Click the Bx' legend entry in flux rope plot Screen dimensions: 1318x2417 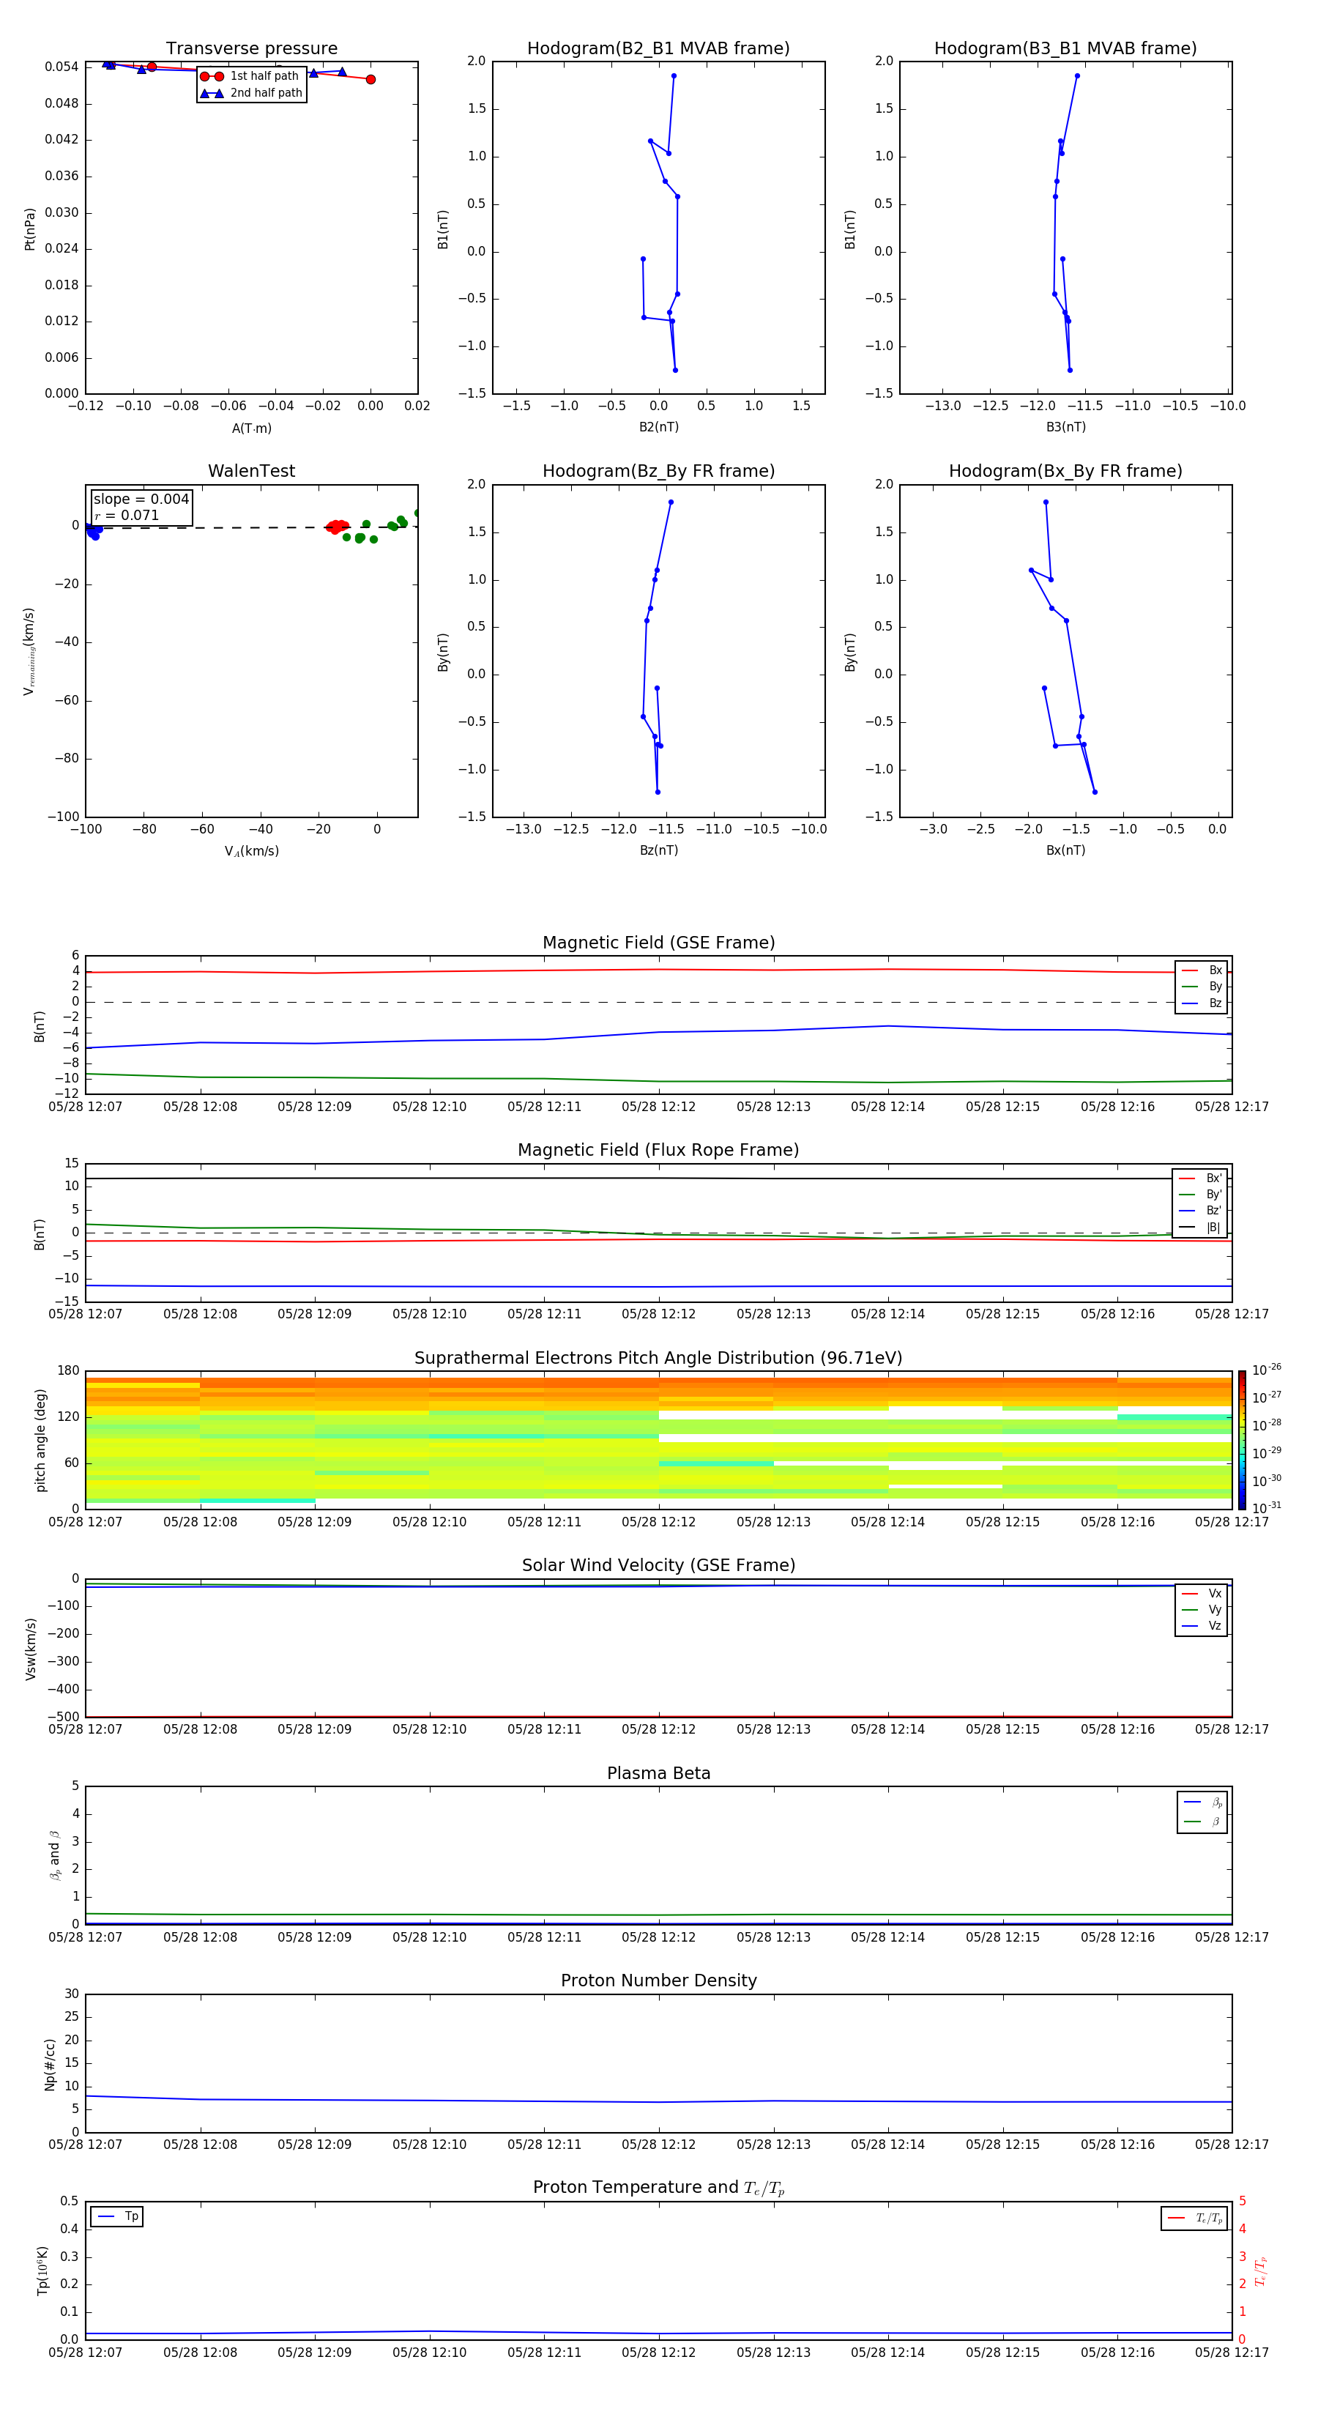(x=1200, y=1178)
